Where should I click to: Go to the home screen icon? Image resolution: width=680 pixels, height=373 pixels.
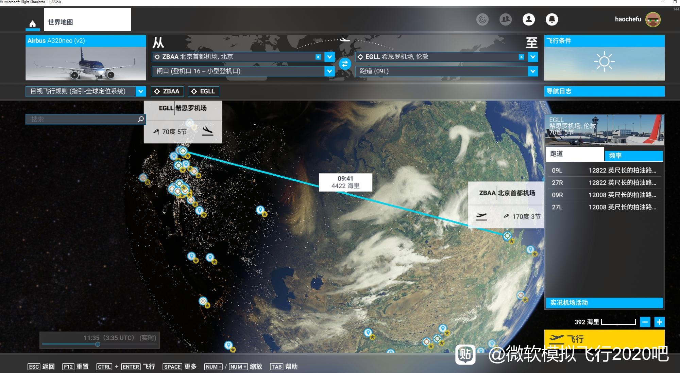(32, 24)
